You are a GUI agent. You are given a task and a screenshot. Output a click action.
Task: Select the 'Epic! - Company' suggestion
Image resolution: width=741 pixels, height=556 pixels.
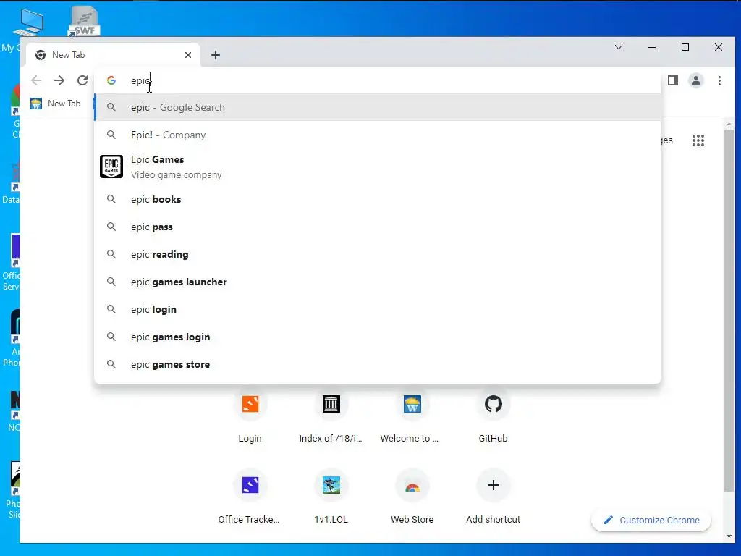click(x=378, y=135)
